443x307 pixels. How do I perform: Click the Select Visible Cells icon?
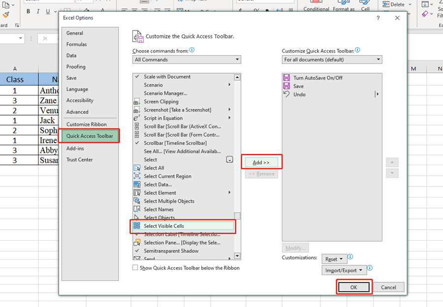[137, 226]
